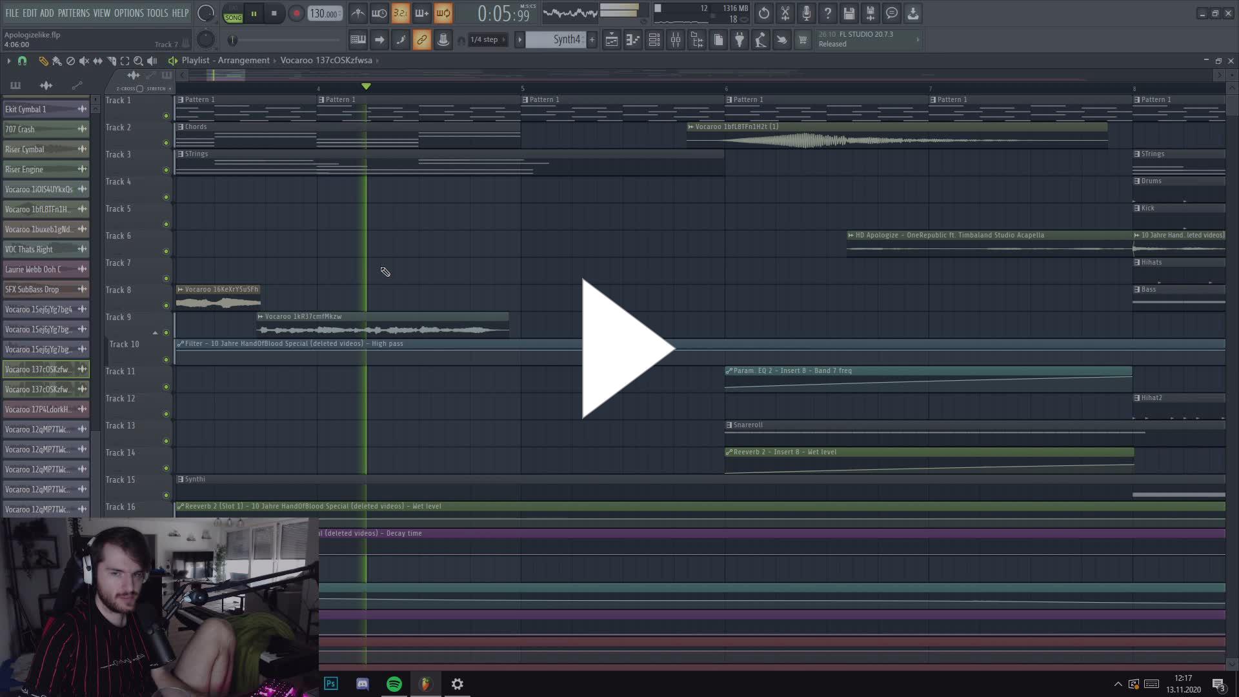Open the Piano roll view icon
Image resolution: width=1239 pixels, height=697 pixels.
click(x=632, y=40)
